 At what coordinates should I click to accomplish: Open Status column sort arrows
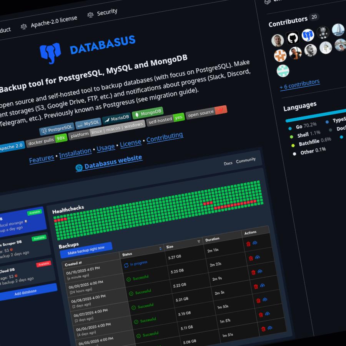click(x=160, y=249)
